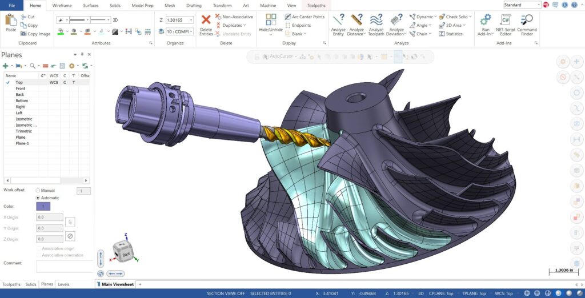Click the help icon in title bar
The height and width of the screenshot is (298, 585).
[x=574, y=5]
